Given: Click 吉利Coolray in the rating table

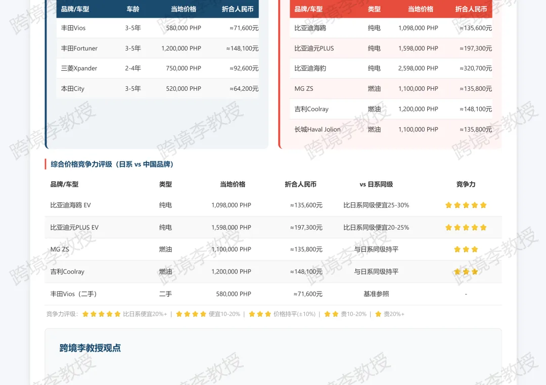Looking at the screenshot, I should [x=67, y=271].
